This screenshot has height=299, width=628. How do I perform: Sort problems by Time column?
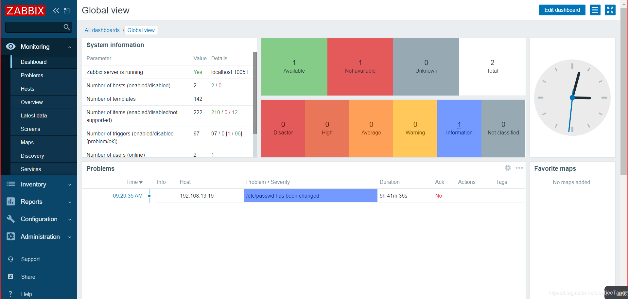134,182
